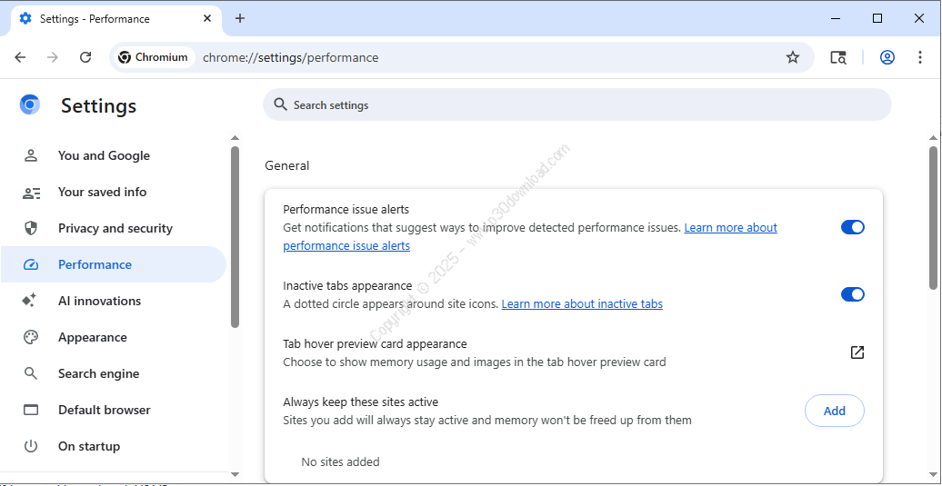This screenshot has height=486, width=942.
Task: Go back using the back arrow
Action: 20,57
